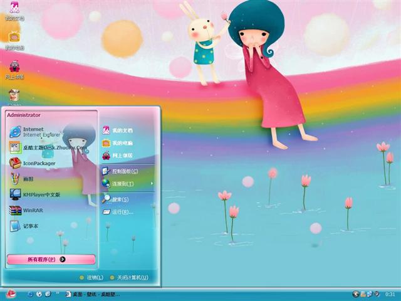Click the Administrator user name header
401x301 pixels.
pyautogui.click(x=24, y=115)
